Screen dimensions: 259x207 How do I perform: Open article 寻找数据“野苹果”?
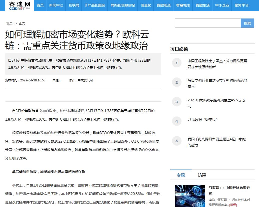coord(202,120)
